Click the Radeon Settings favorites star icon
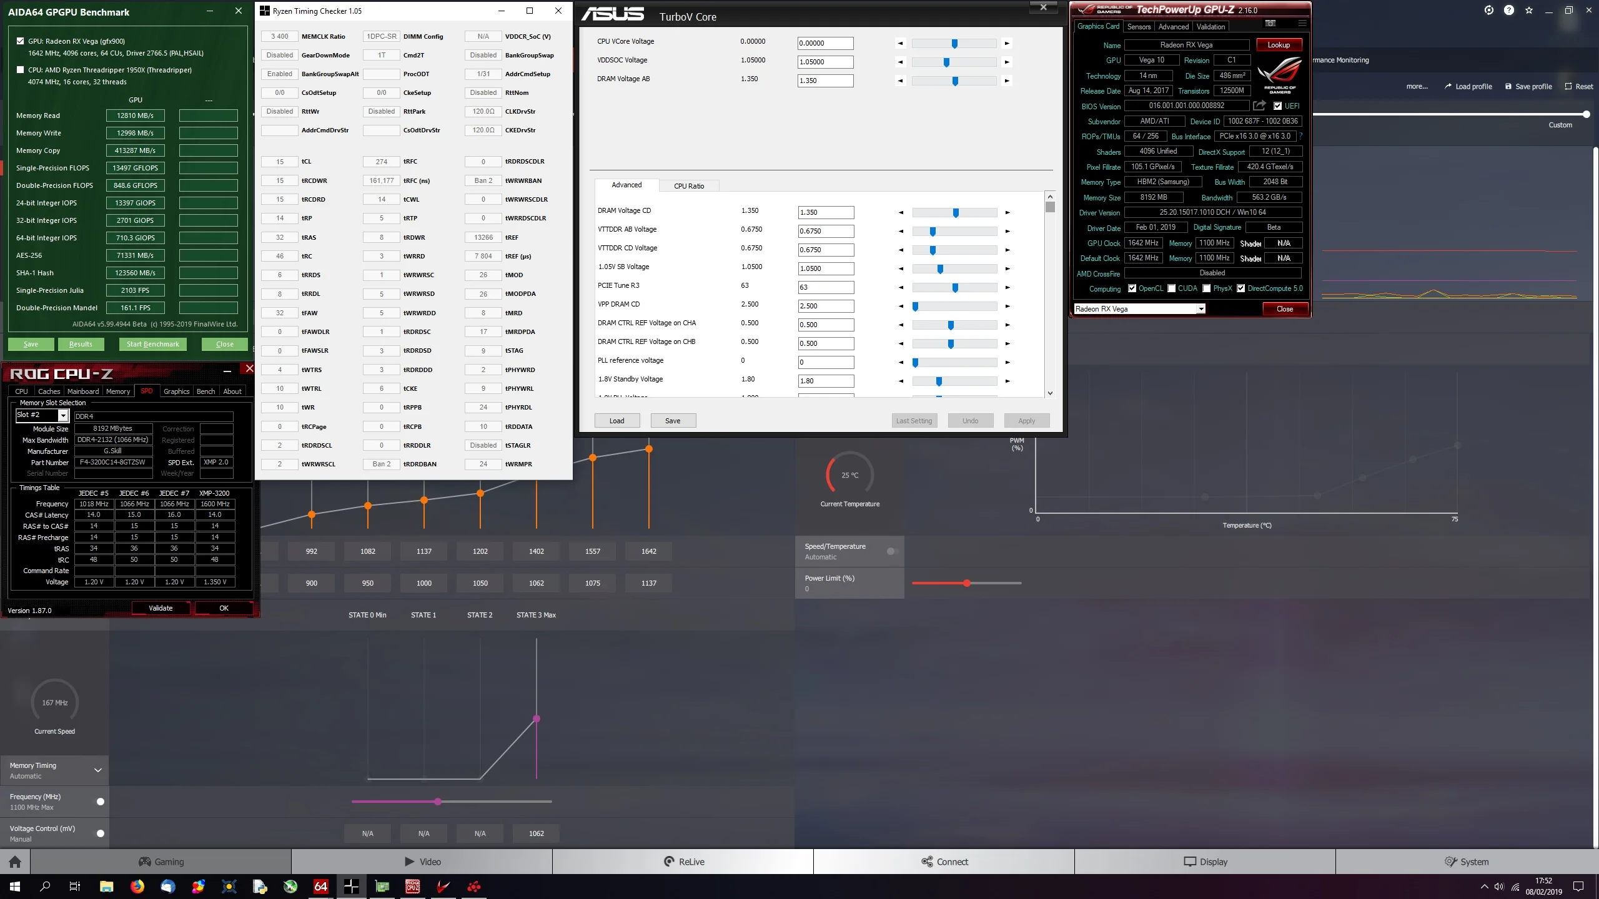 (1529, 10)
